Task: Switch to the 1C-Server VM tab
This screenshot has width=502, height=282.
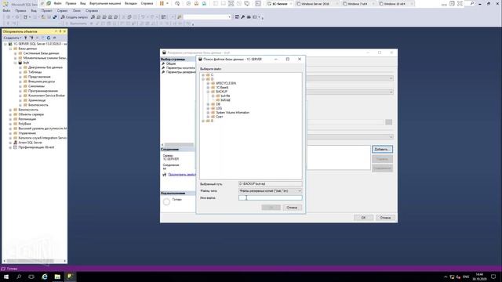Action: pyautogui.click(x=279, y=4)
